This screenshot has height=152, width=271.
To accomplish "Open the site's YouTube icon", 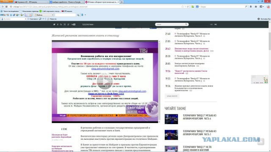I will click(x=73, y=24).
